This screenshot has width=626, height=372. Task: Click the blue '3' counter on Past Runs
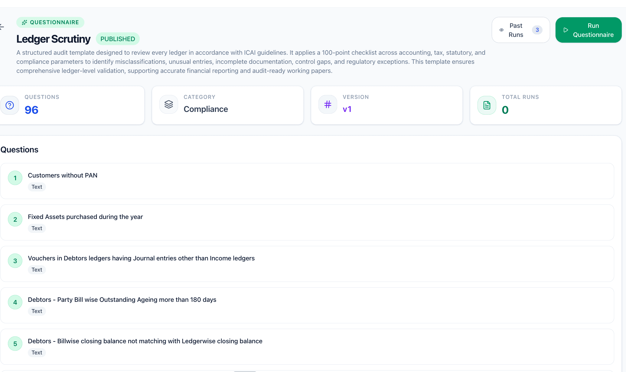click(537, 30)
